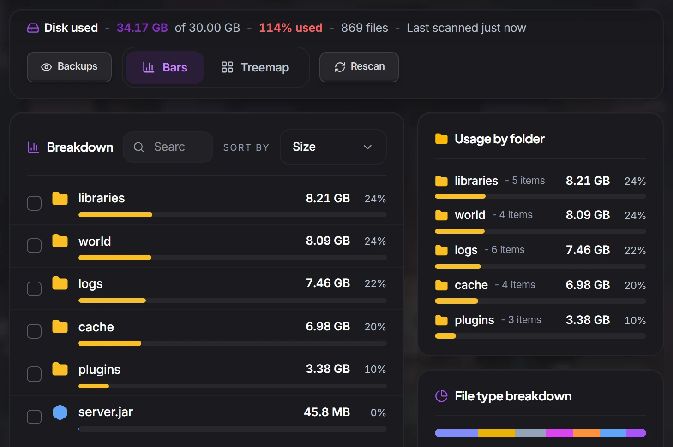Open the Size sort dropdown

[333, 147]
